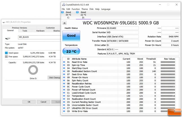Click the WDC WD50NMZW-59LG6S1 model title
This screenshot has width=182, height=117.
[x=121, y=23]
